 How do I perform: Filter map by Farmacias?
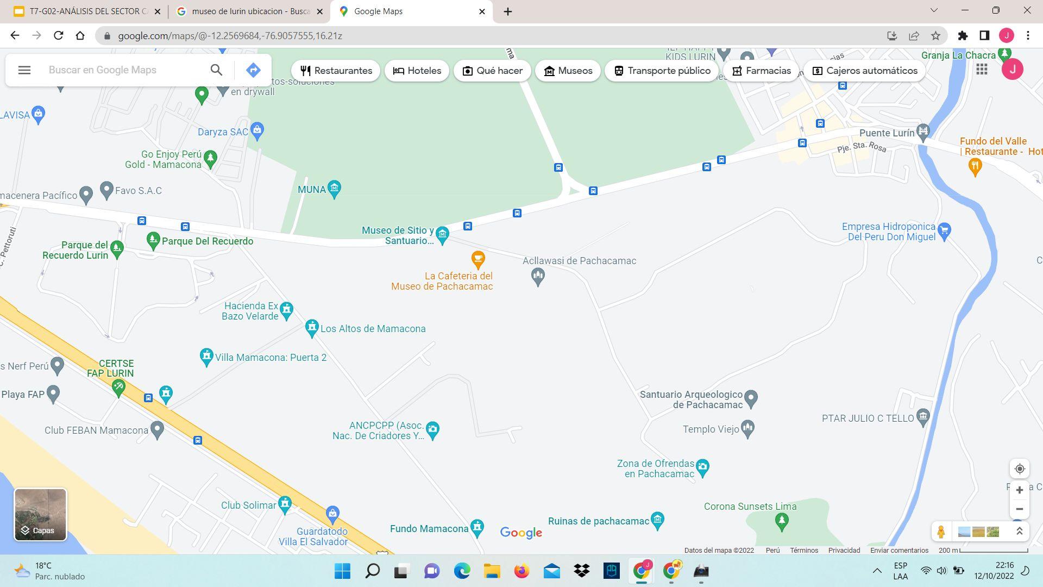761,71
